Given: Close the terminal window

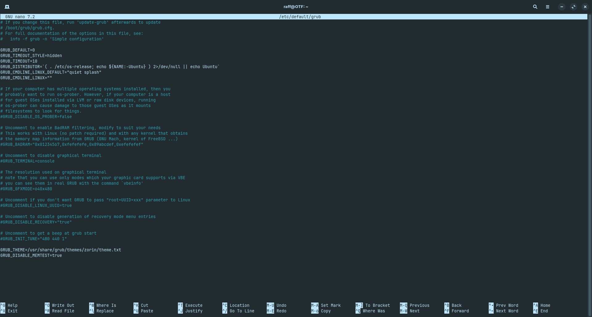Looking at the screenshot, I should tap(585, 6).
